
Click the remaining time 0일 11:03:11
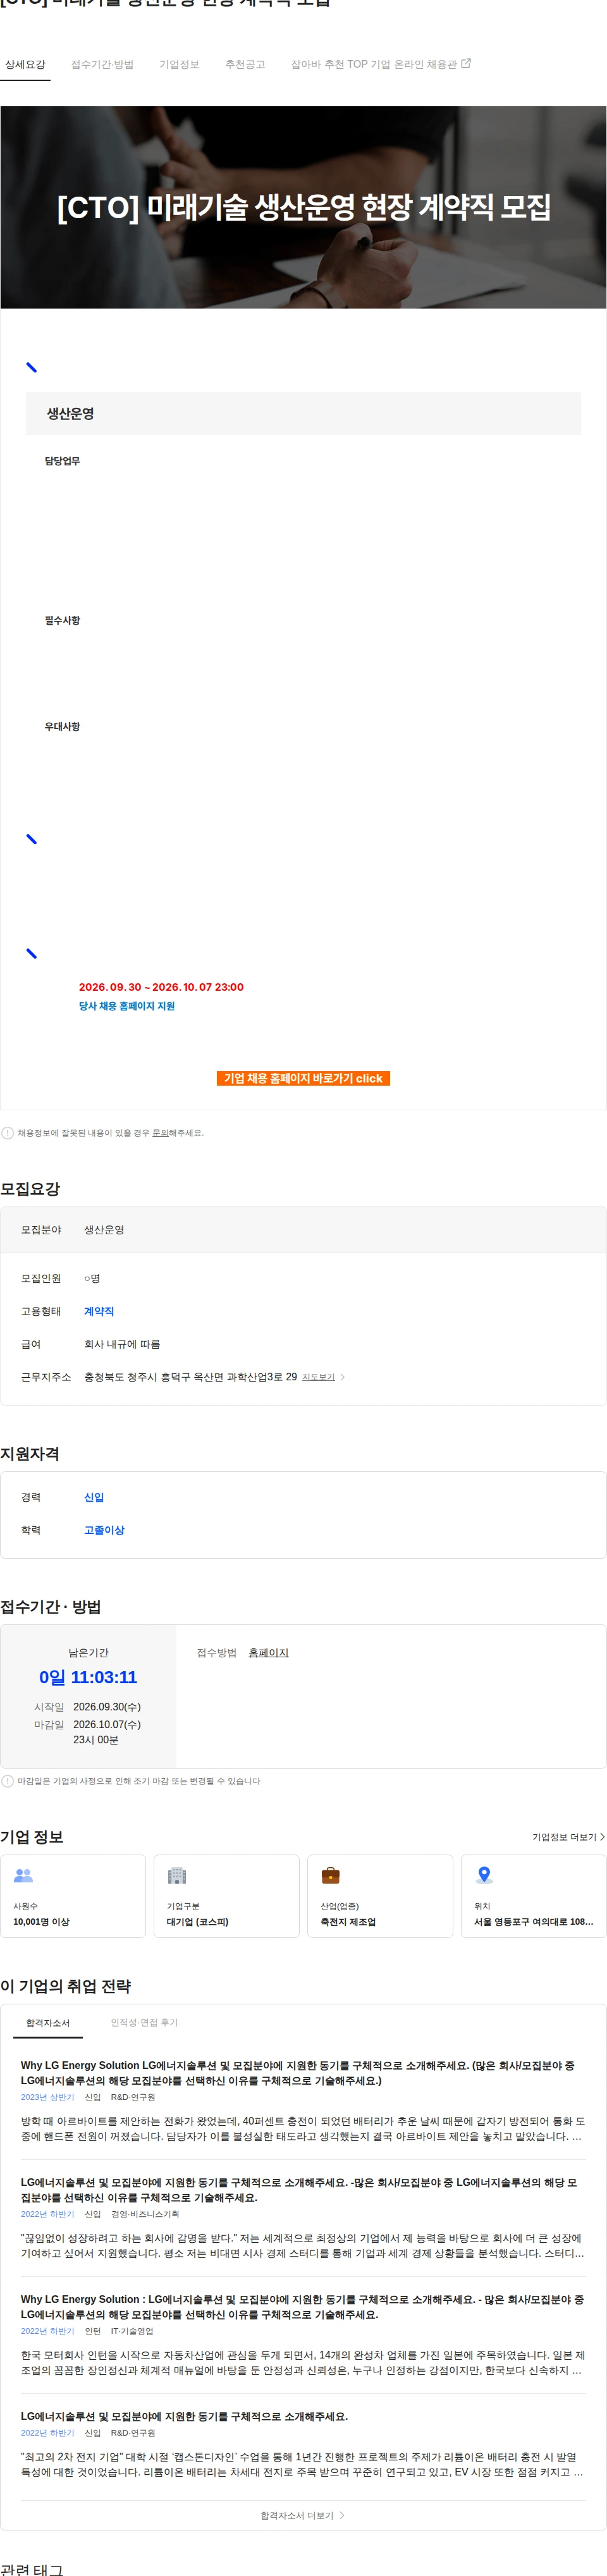tap(88, 1677)
